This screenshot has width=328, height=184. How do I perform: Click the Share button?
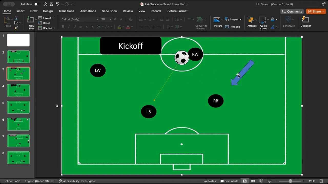click(x=316, y=11)
